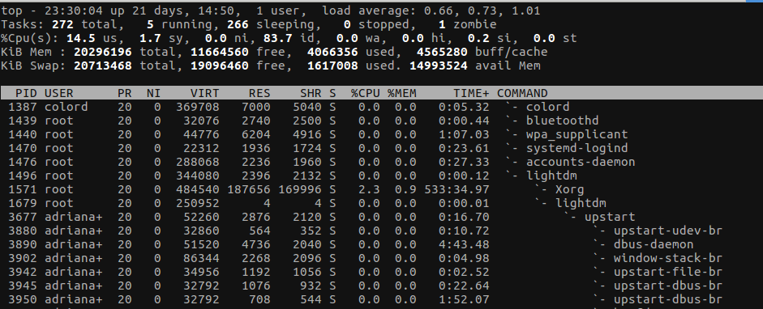Click the %CPU column header
The height and width of the screenshot is (309, 763).
(366, 93)
